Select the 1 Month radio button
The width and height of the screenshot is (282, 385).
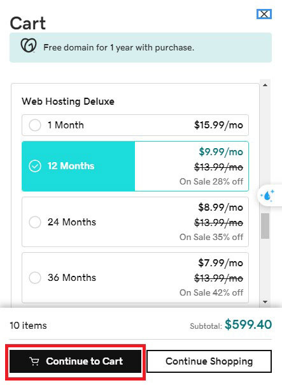(35, 125)
